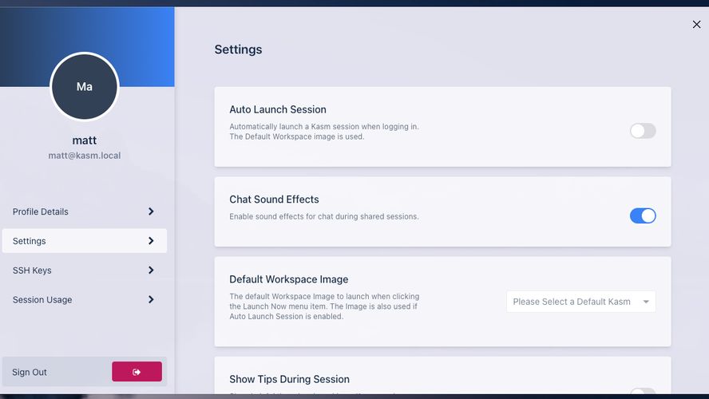Disable the Chat Sound Effects toggle

point(643,215)
